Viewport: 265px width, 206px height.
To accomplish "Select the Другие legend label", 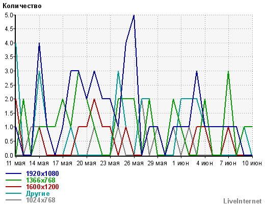I will click(38, 193).
